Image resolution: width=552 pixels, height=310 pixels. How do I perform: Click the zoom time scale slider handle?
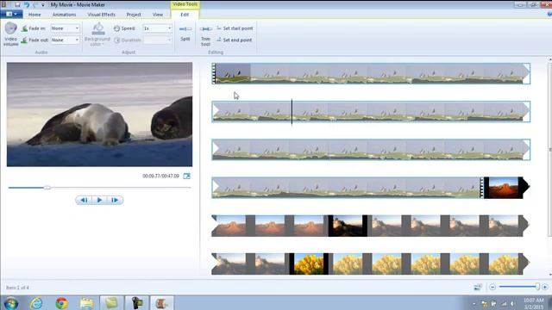tap(537, 287)
